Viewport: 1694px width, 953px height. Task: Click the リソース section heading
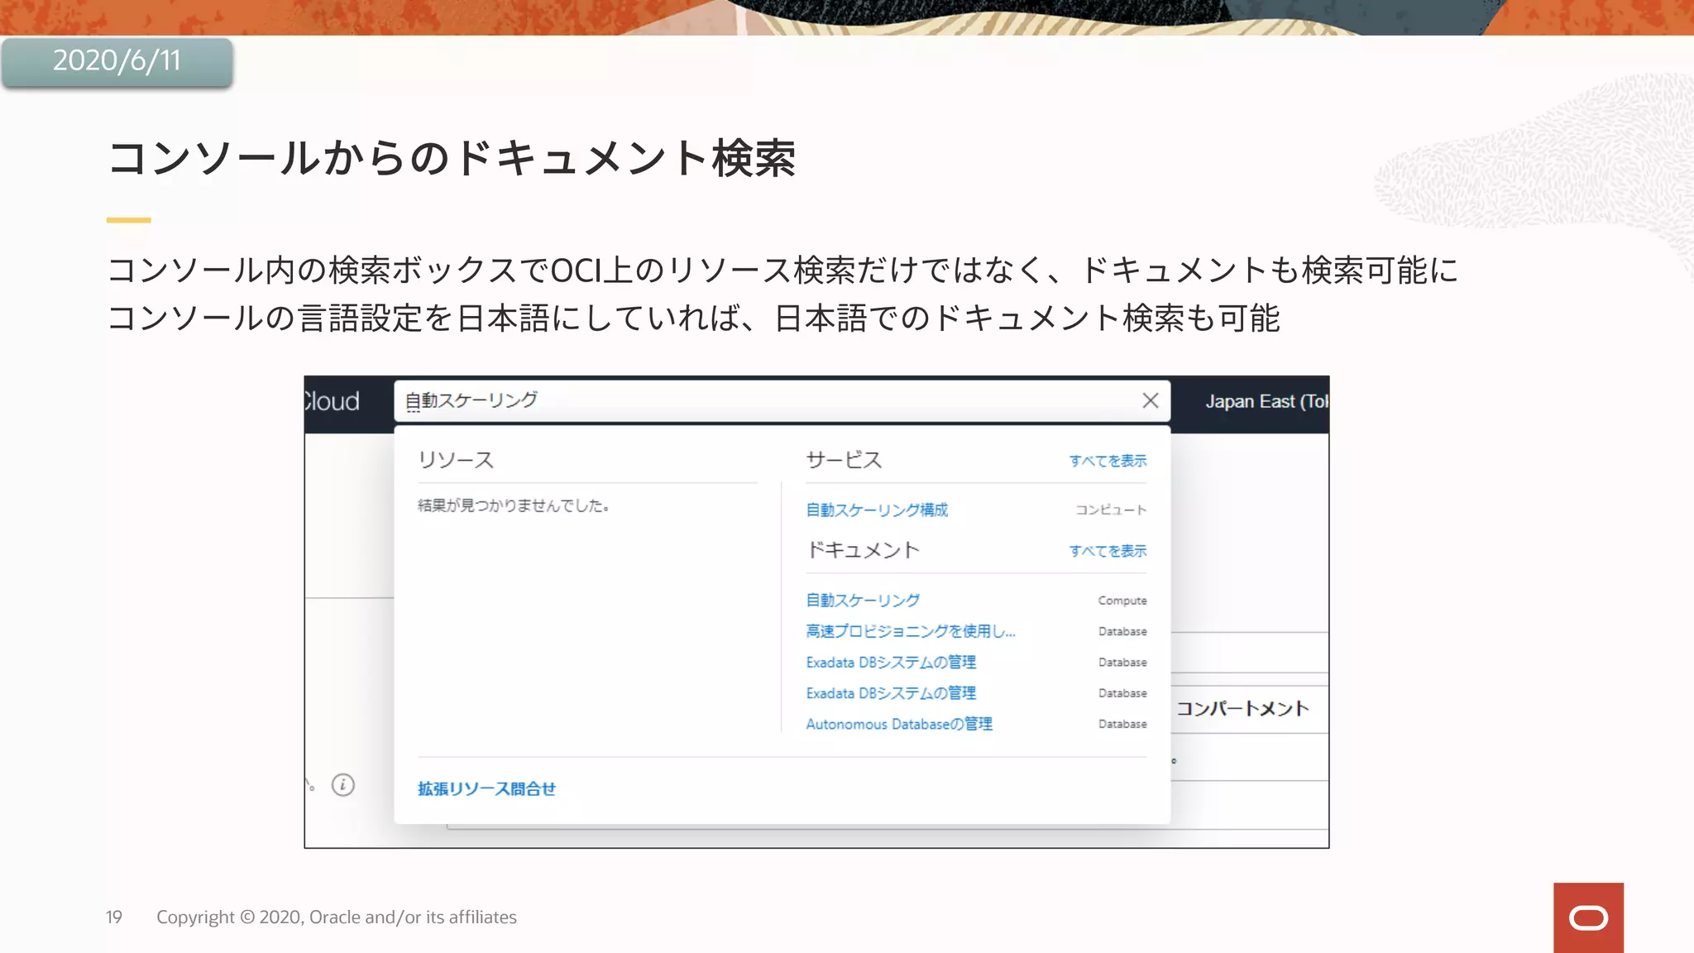(x=456, y=460)
